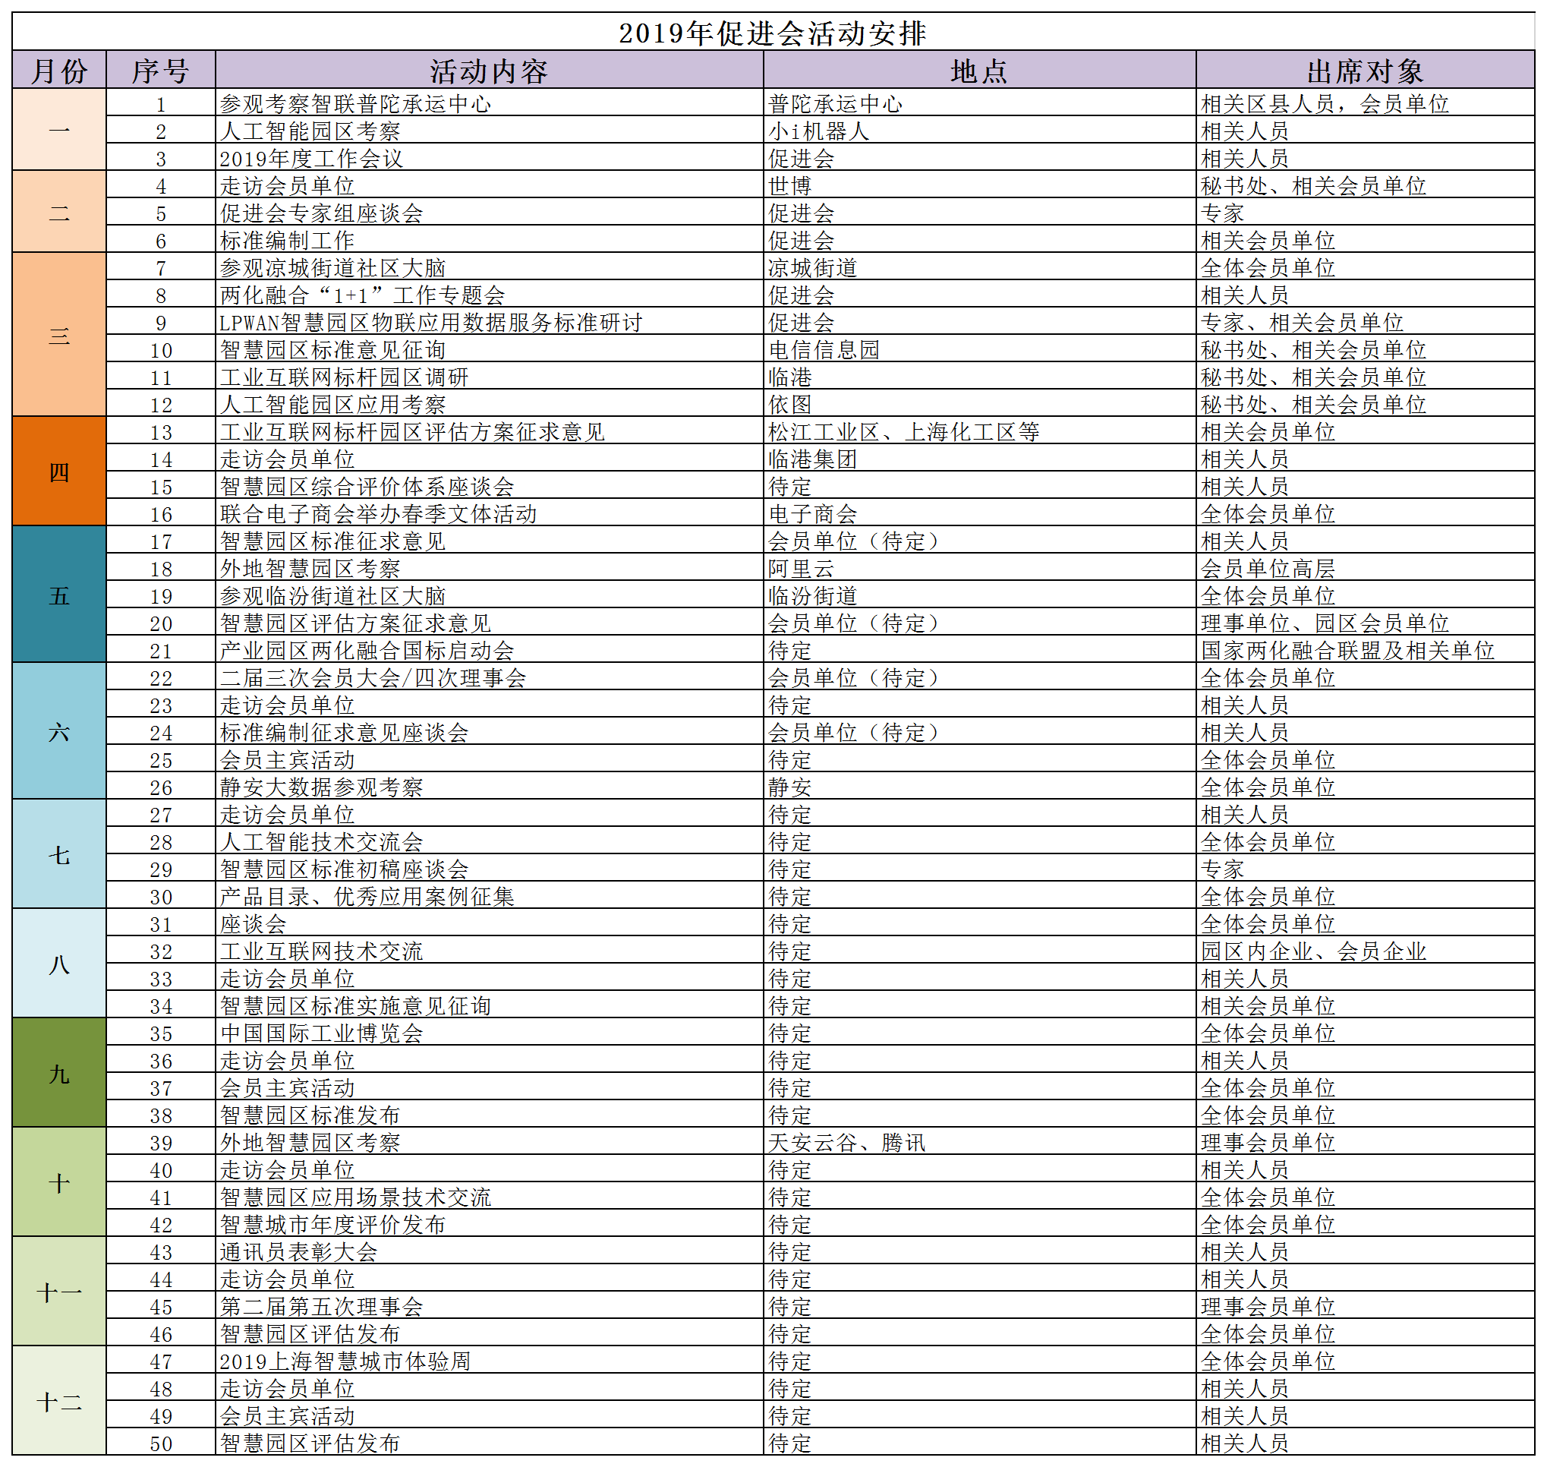Select cell 会员单位高层

(1365, 568)
